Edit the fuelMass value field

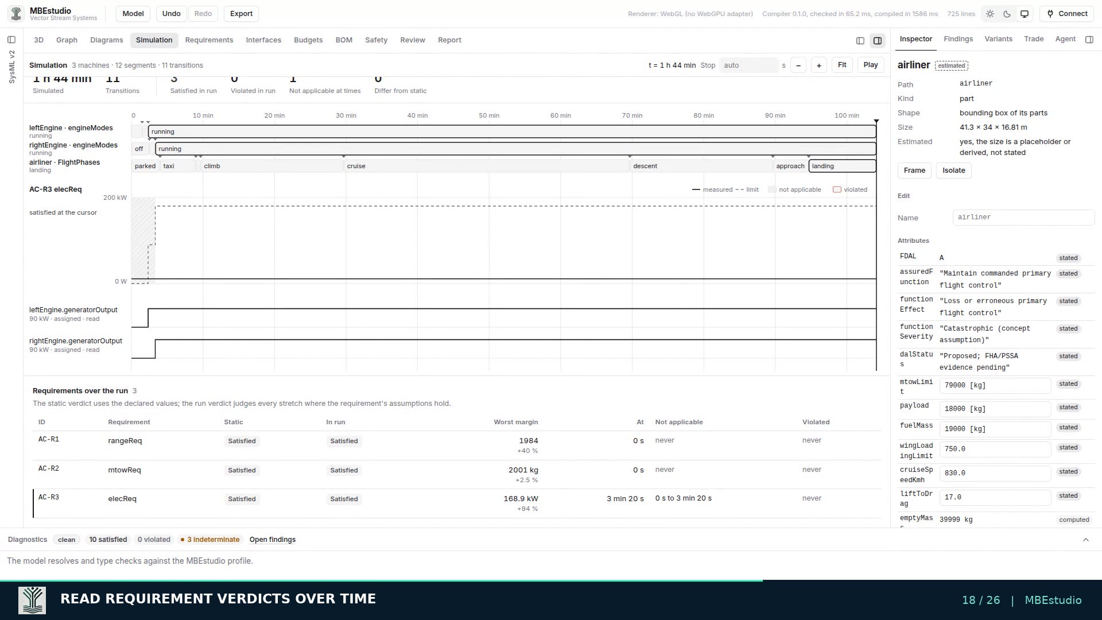coord(995,429)
